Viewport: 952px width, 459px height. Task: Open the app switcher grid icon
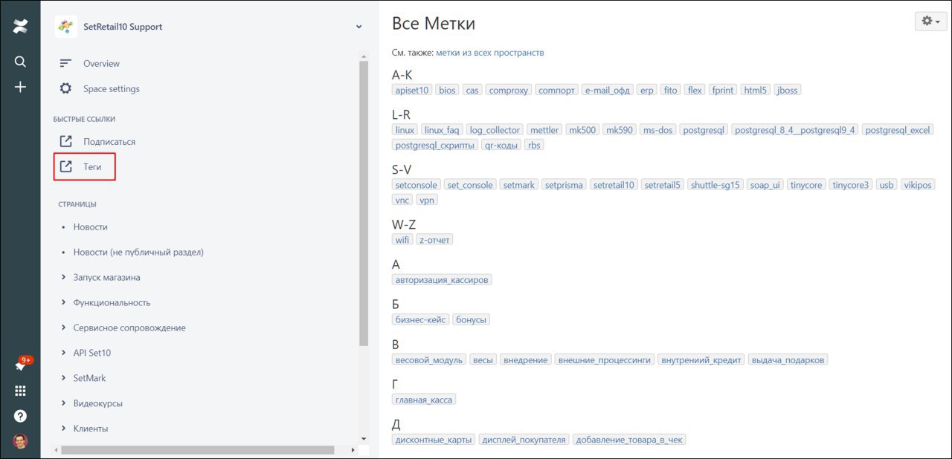click(x=20, y=391)
